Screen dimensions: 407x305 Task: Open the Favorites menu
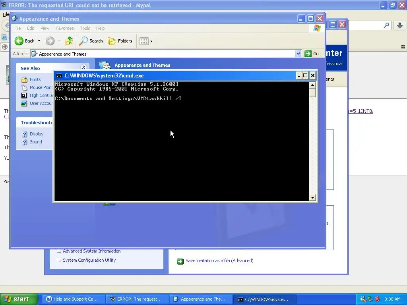65,28
